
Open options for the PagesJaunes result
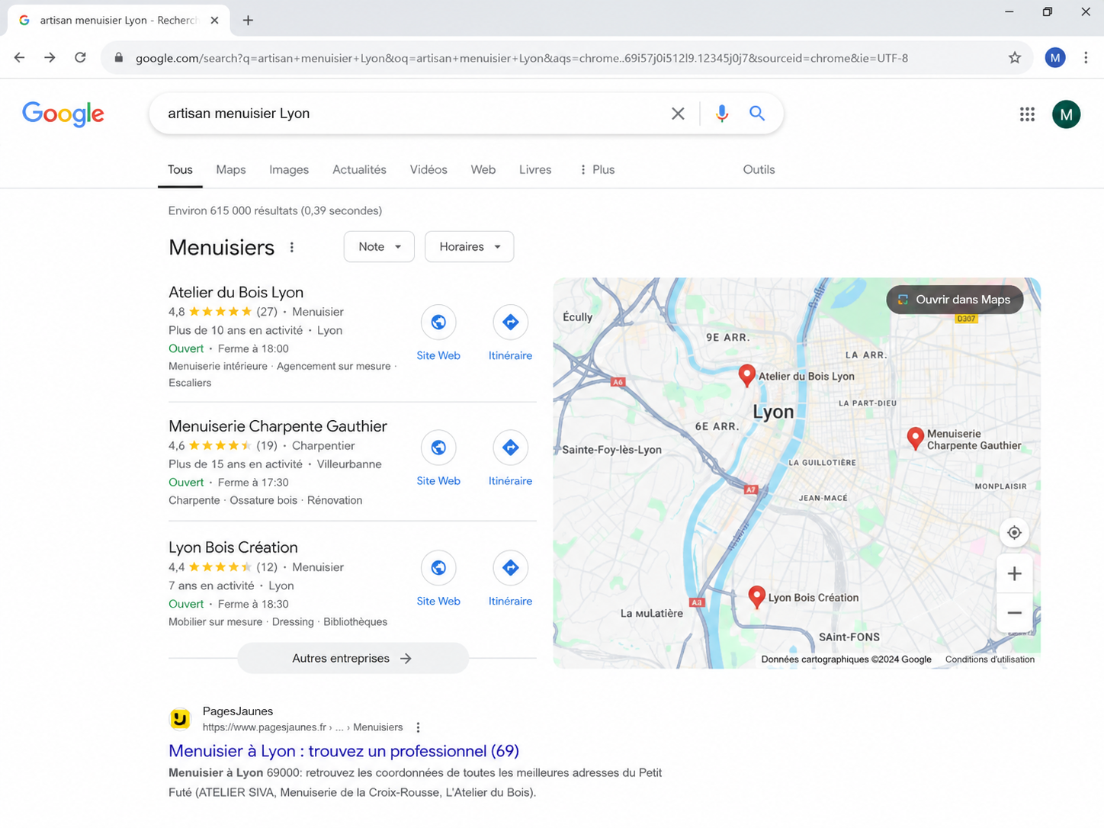pyautogui.click(x=418, y=727)
